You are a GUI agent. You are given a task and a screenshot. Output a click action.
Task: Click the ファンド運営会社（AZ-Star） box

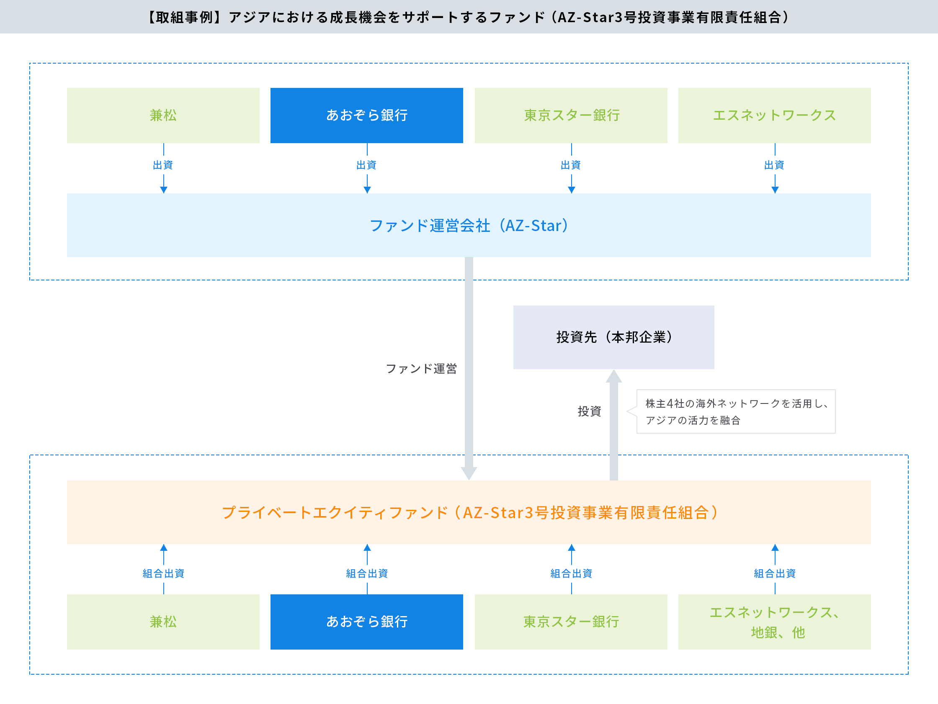[469, 225]
